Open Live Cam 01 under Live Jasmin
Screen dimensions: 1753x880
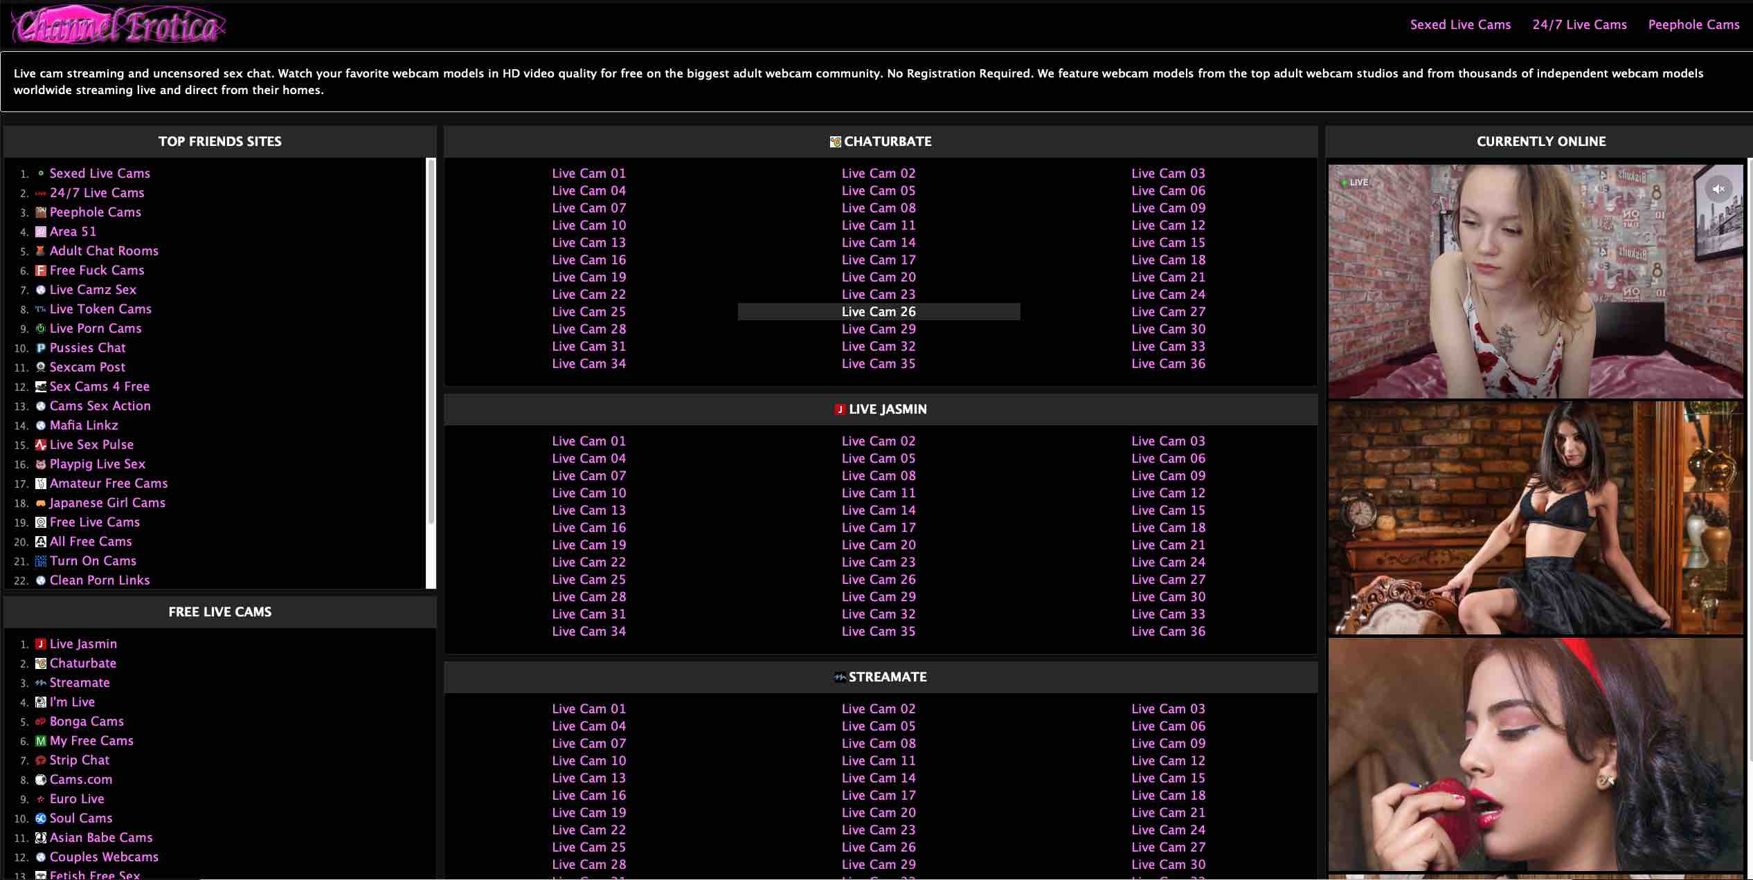[588, 441]
